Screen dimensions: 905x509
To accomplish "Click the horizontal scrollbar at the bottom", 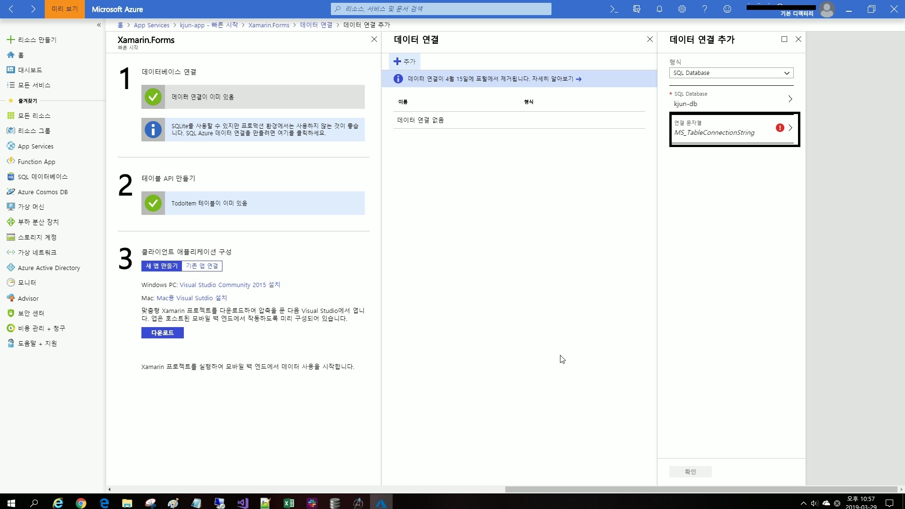I will 700,489.
